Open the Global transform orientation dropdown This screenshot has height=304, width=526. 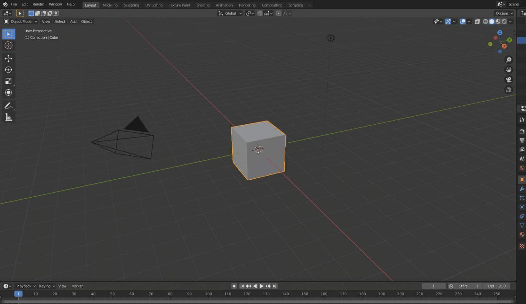(x=230, y=13)
